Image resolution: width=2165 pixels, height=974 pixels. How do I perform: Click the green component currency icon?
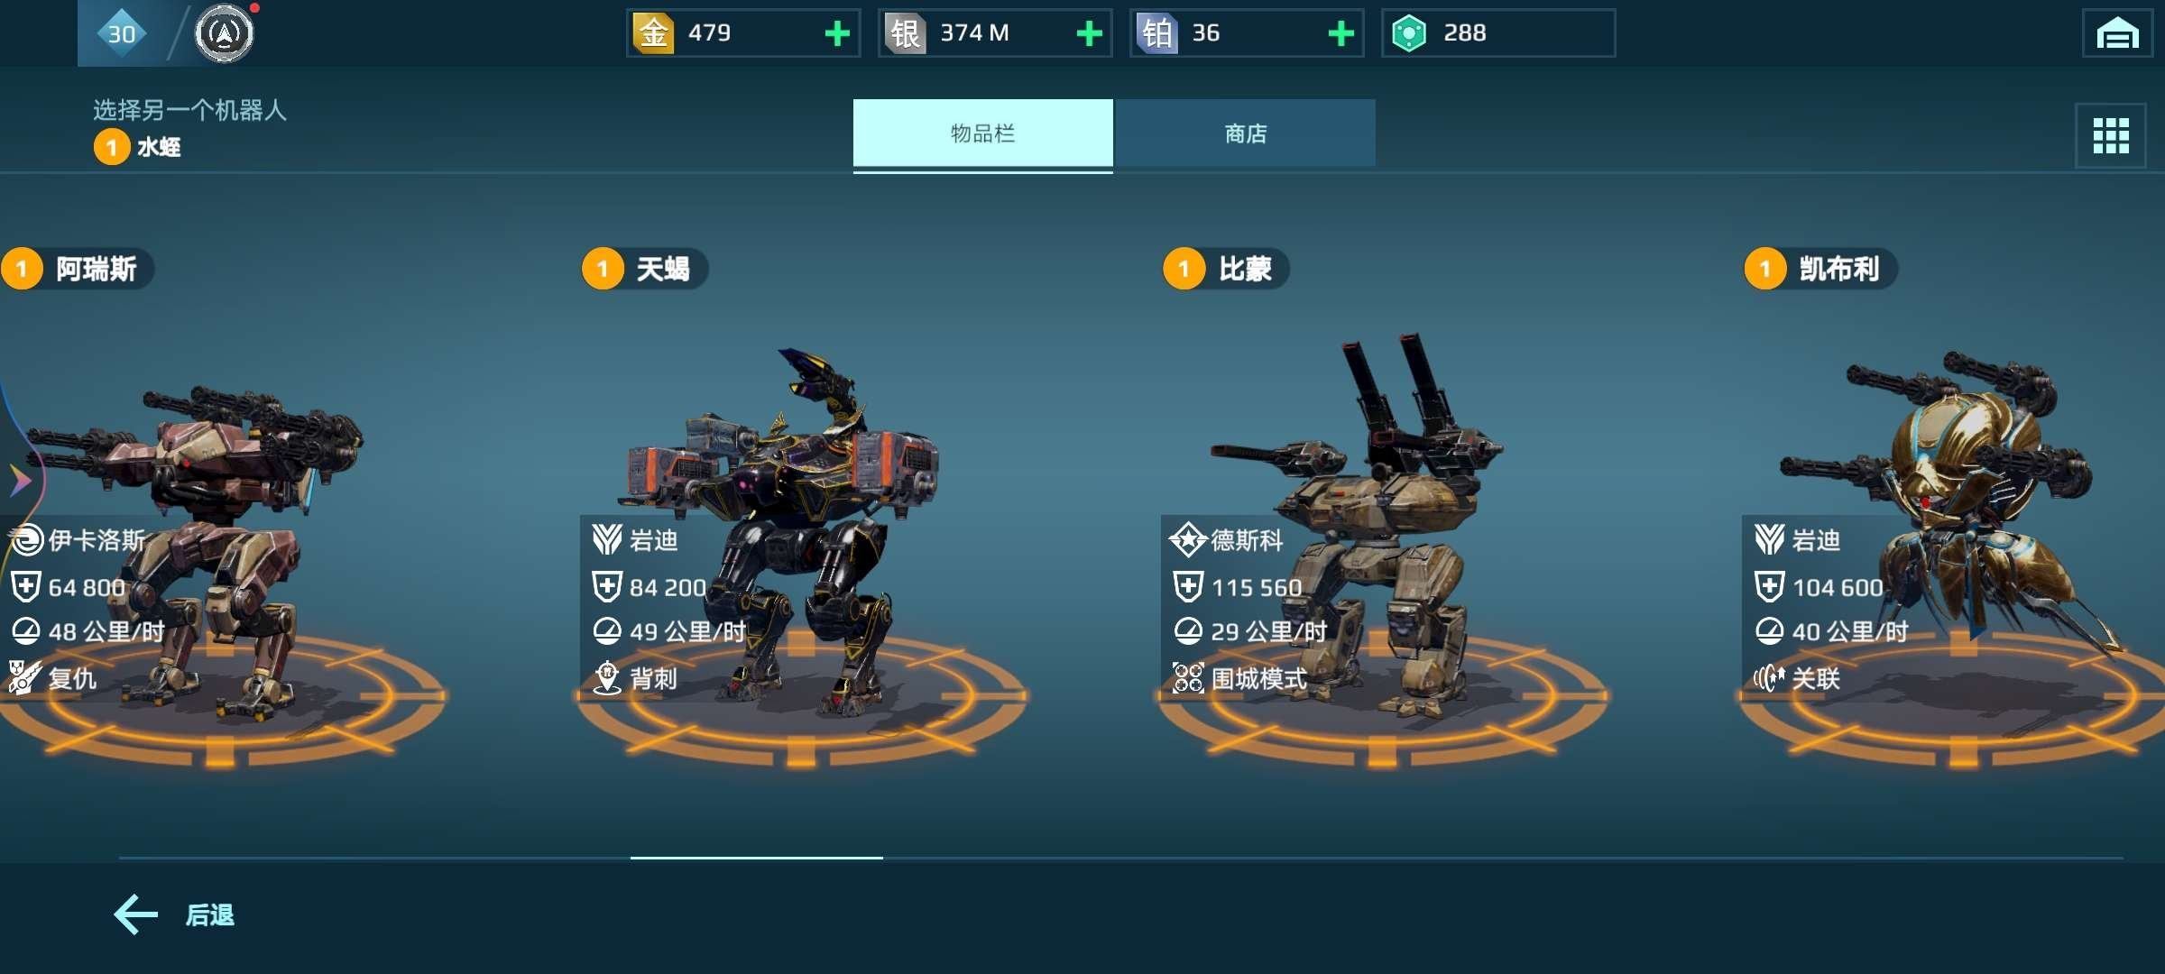coord(1409,33)
